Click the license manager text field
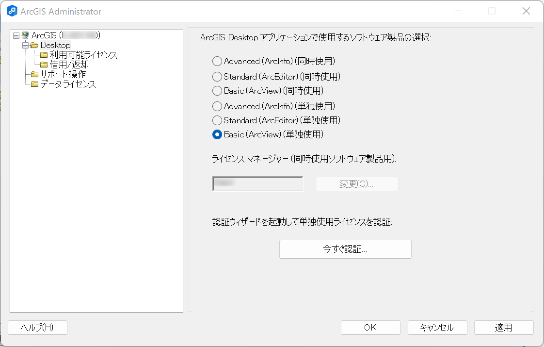This screenshot has height=347, width=544. (258, 184)
